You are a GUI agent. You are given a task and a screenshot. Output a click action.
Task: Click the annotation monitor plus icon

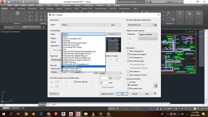(x=182, y=109)
